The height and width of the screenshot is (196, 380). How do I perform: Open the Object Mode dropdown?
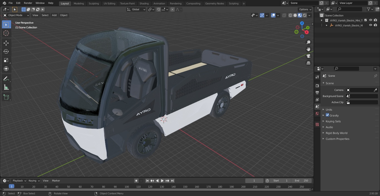pos(16,15)
